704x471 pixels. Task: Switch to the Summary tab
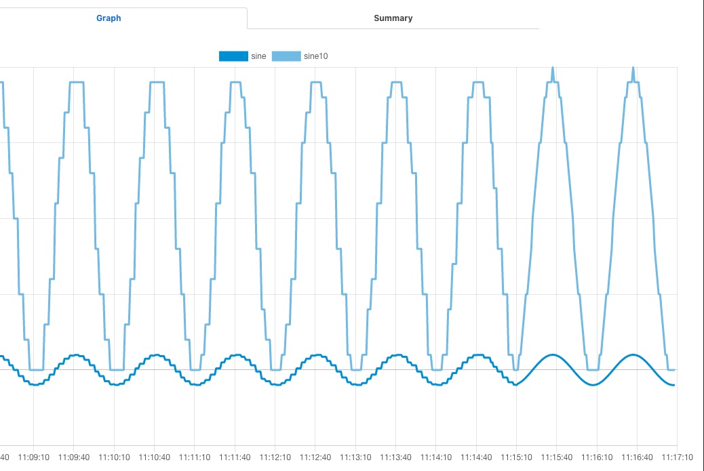tap(393, 18)
